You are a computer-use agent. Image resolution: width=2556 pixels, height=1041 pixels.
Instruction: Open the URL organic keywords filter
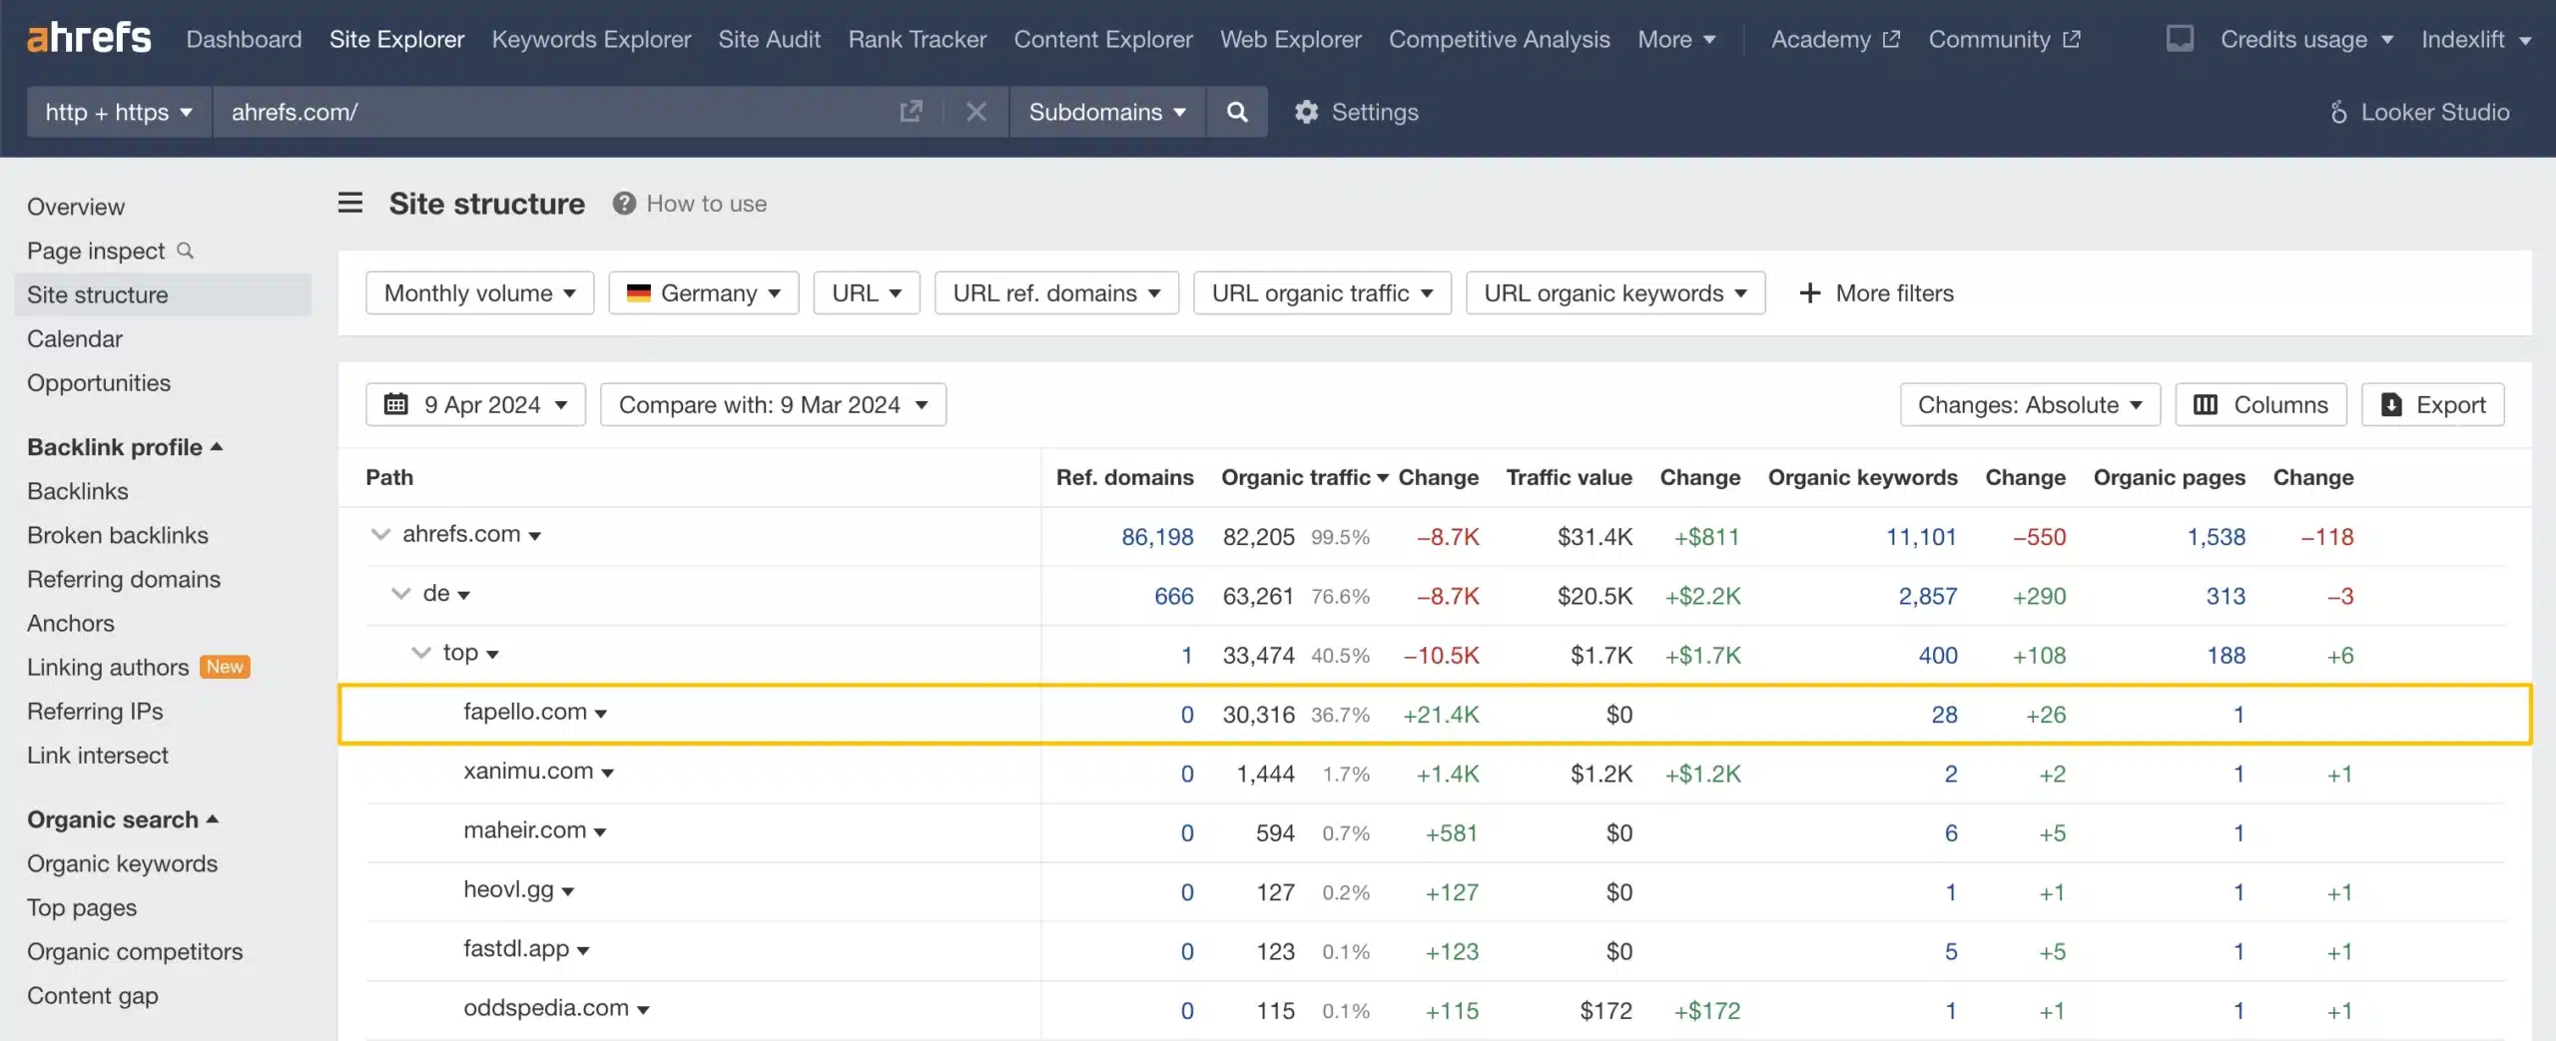(1615, 292)
